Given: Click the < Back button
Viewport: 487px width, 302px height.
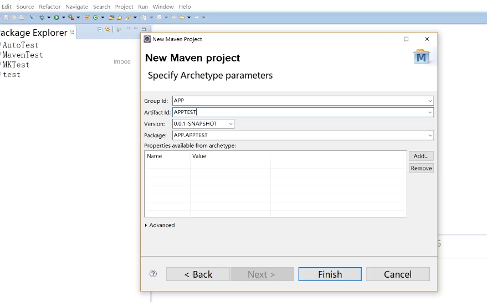Looking at the screenshot, I should pyautogui.click(x=198, y=274).
